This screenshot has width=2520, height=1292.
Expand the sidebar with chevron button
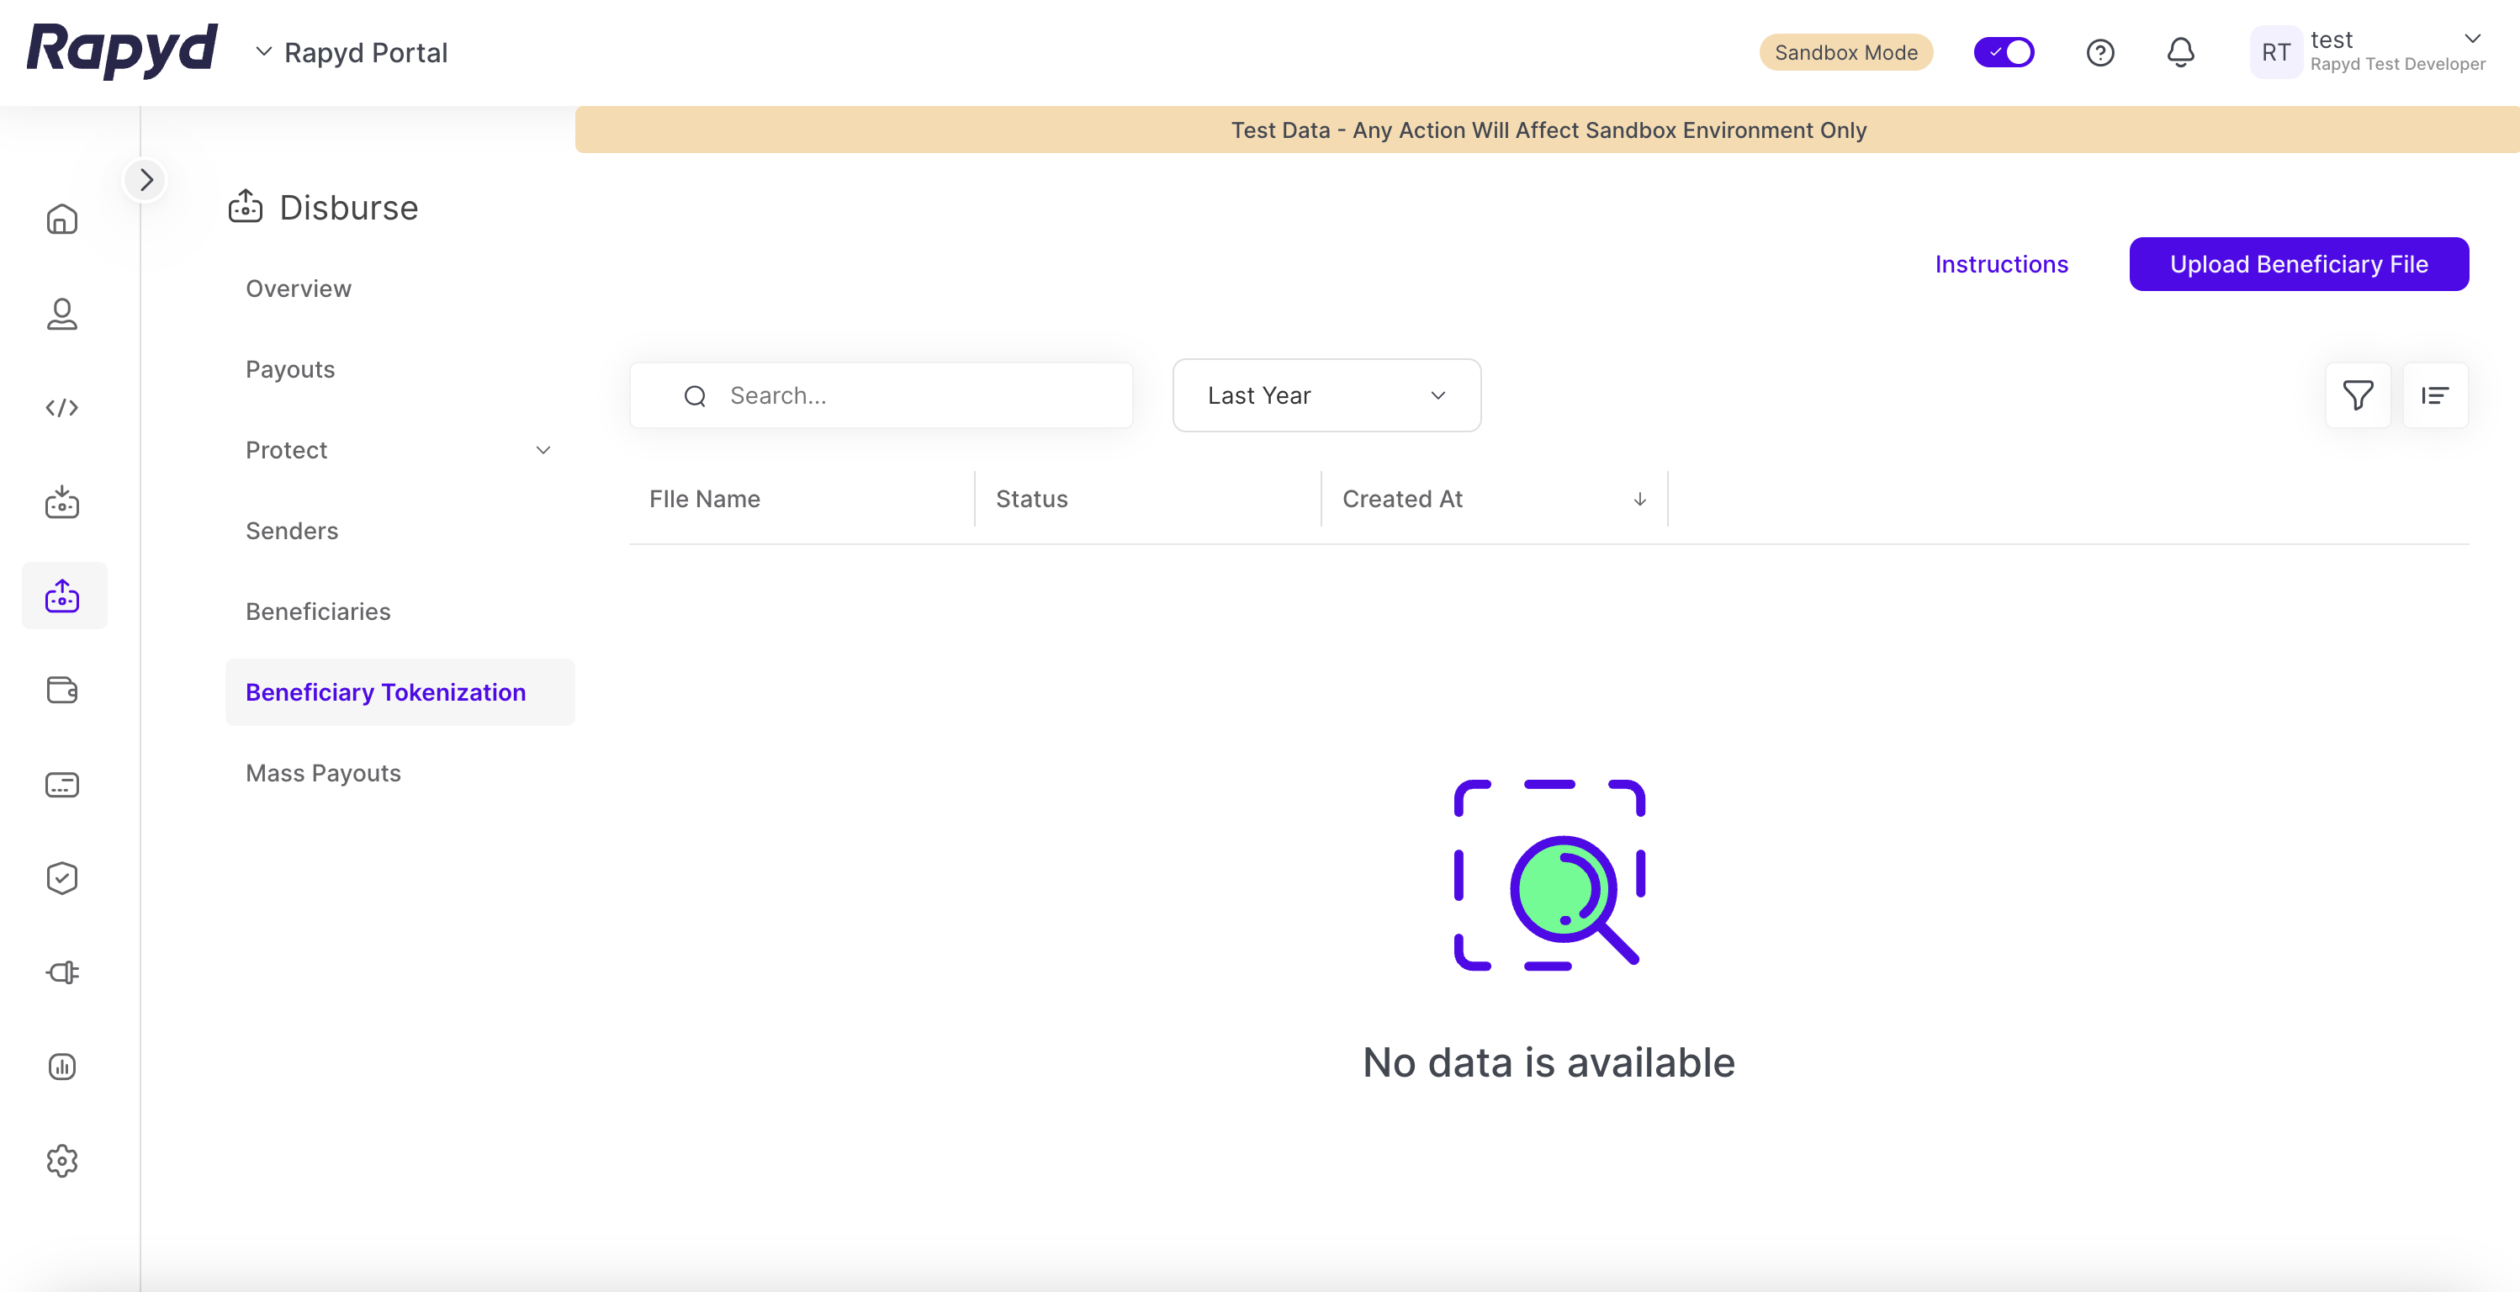146,180
